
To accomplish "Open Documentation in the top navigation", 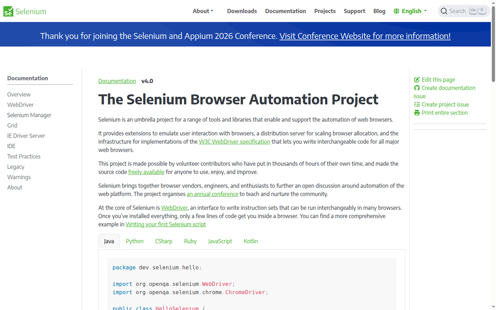I will point(286,11).
